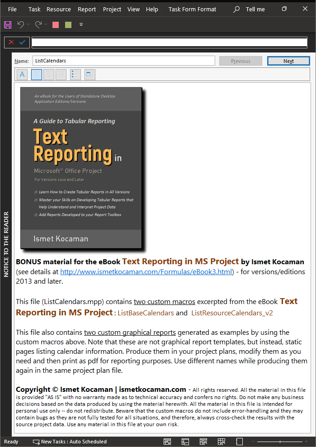This screenshot has width=316, height=447.
Task: Click the eBook cover image
Action: click(81, 168)
